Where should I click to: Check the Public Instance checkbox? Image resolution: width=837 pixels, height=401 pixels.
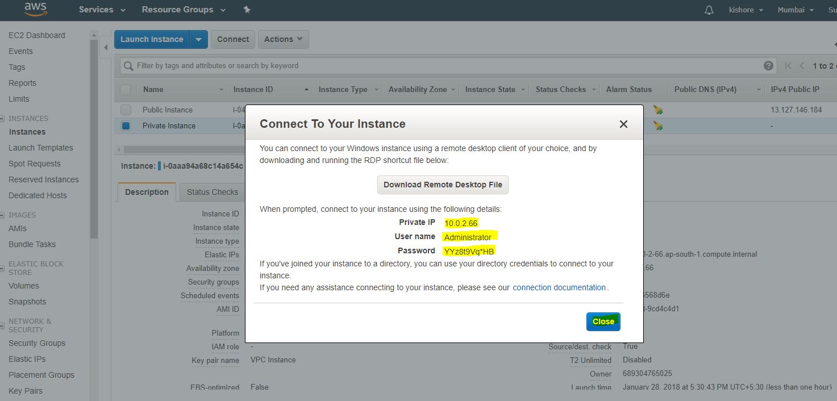[126, 110]
